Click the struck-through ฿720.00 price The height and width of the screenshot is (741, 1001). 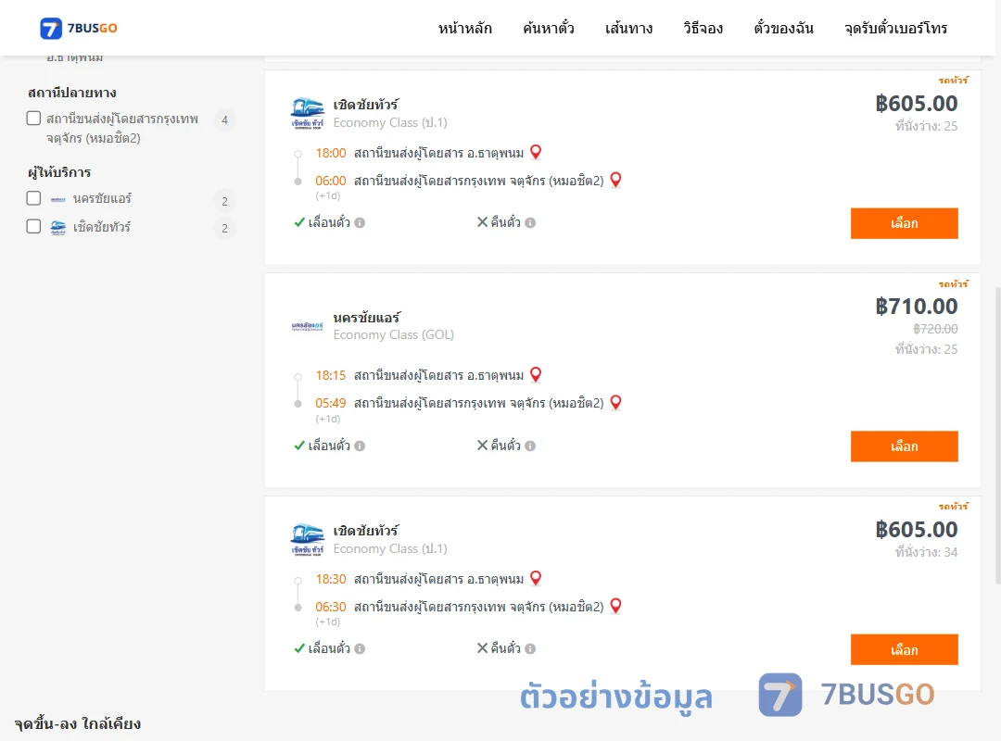pos(935,329)
